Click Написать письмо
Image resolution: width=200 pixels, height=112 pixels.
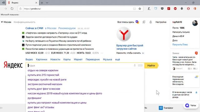(x=181, y=32)
